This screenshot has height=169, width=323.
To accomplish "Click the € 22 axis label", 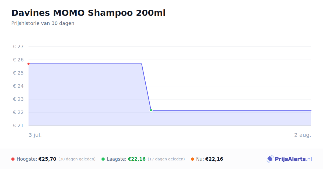I will [x=18, y=112].
